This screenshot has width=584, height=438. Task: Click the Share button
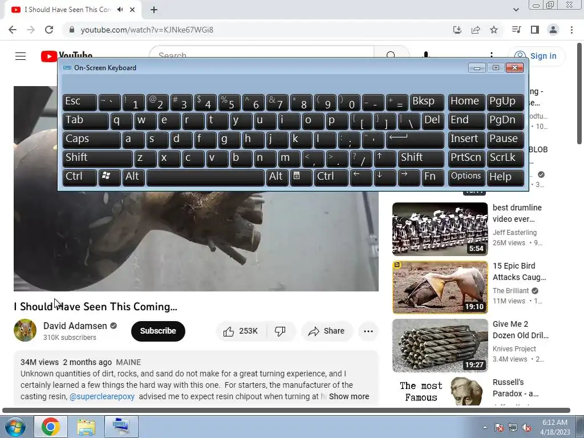click(327, 331)
